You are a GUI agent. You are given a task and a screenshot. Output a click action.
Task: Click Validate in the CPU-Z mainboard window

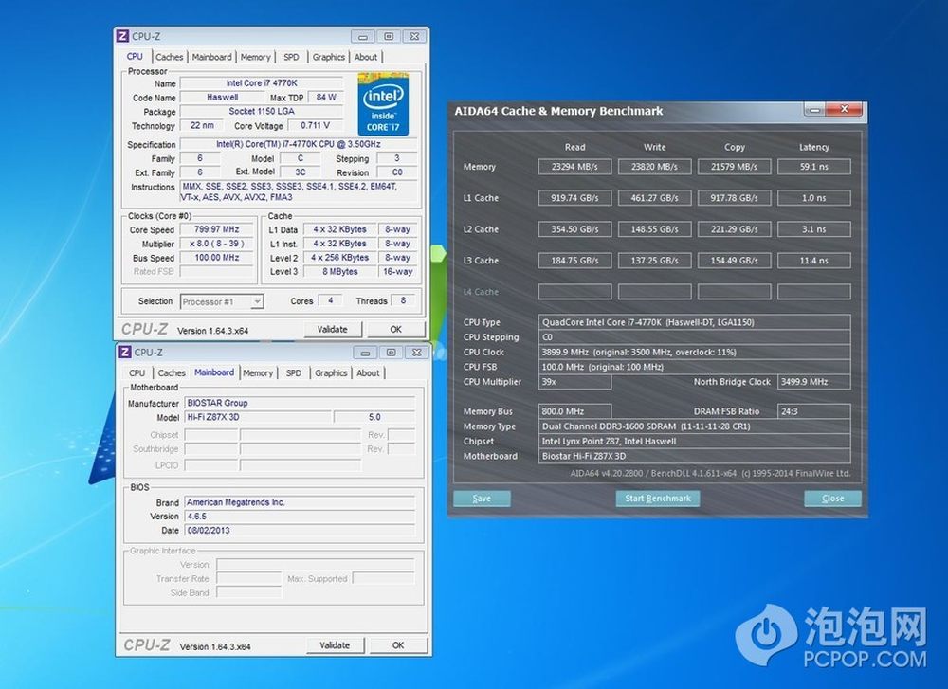(335, 645)
